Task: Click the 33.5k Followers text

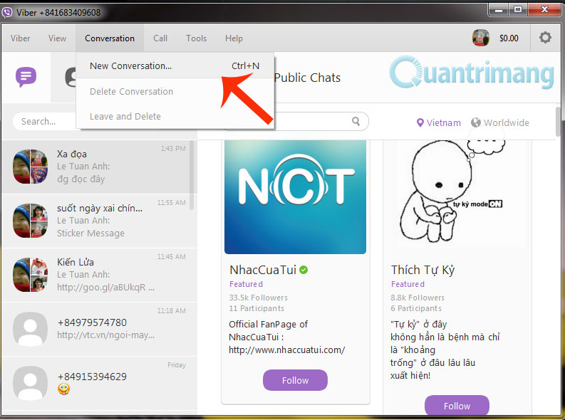Action: [259, 298]
